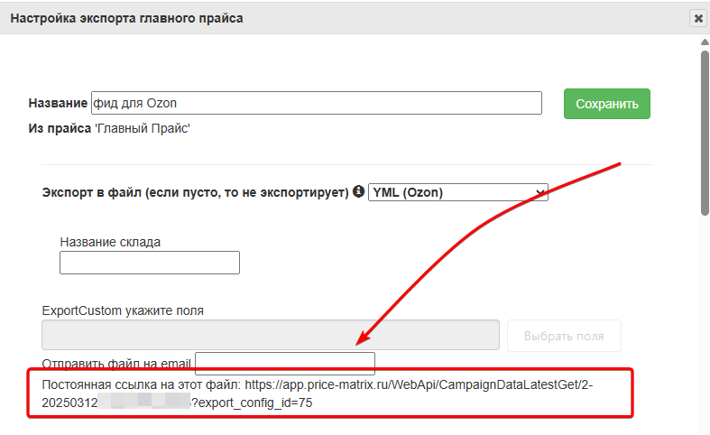Select the grey ExportCustom fields box

(x=271, y=335)
